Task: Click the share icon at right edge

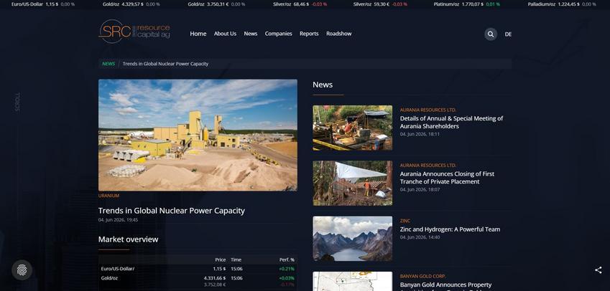Action: [x=599, y=270]
